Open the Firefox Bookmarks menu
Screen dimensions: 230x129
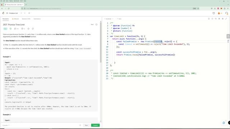[x=17, y=1]
